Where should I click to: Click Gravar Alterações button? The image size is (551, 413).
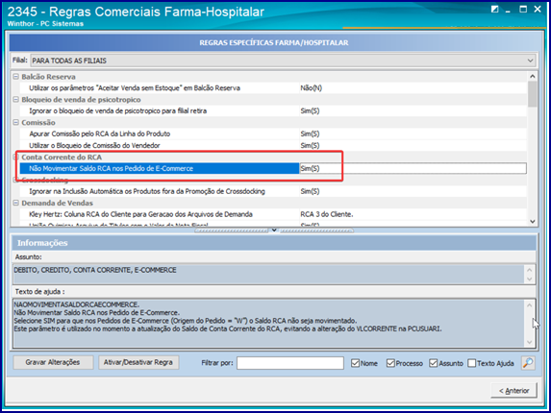pyautogui.click(x=53, y=362)
